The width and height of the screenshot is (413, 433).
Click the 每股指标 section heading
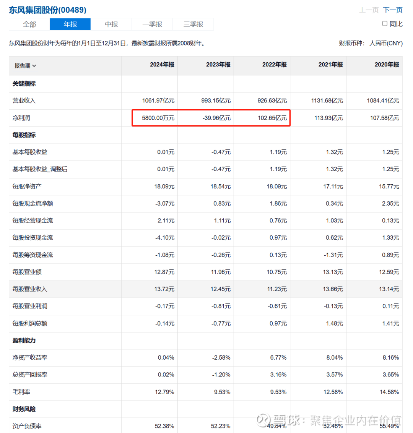24,135
